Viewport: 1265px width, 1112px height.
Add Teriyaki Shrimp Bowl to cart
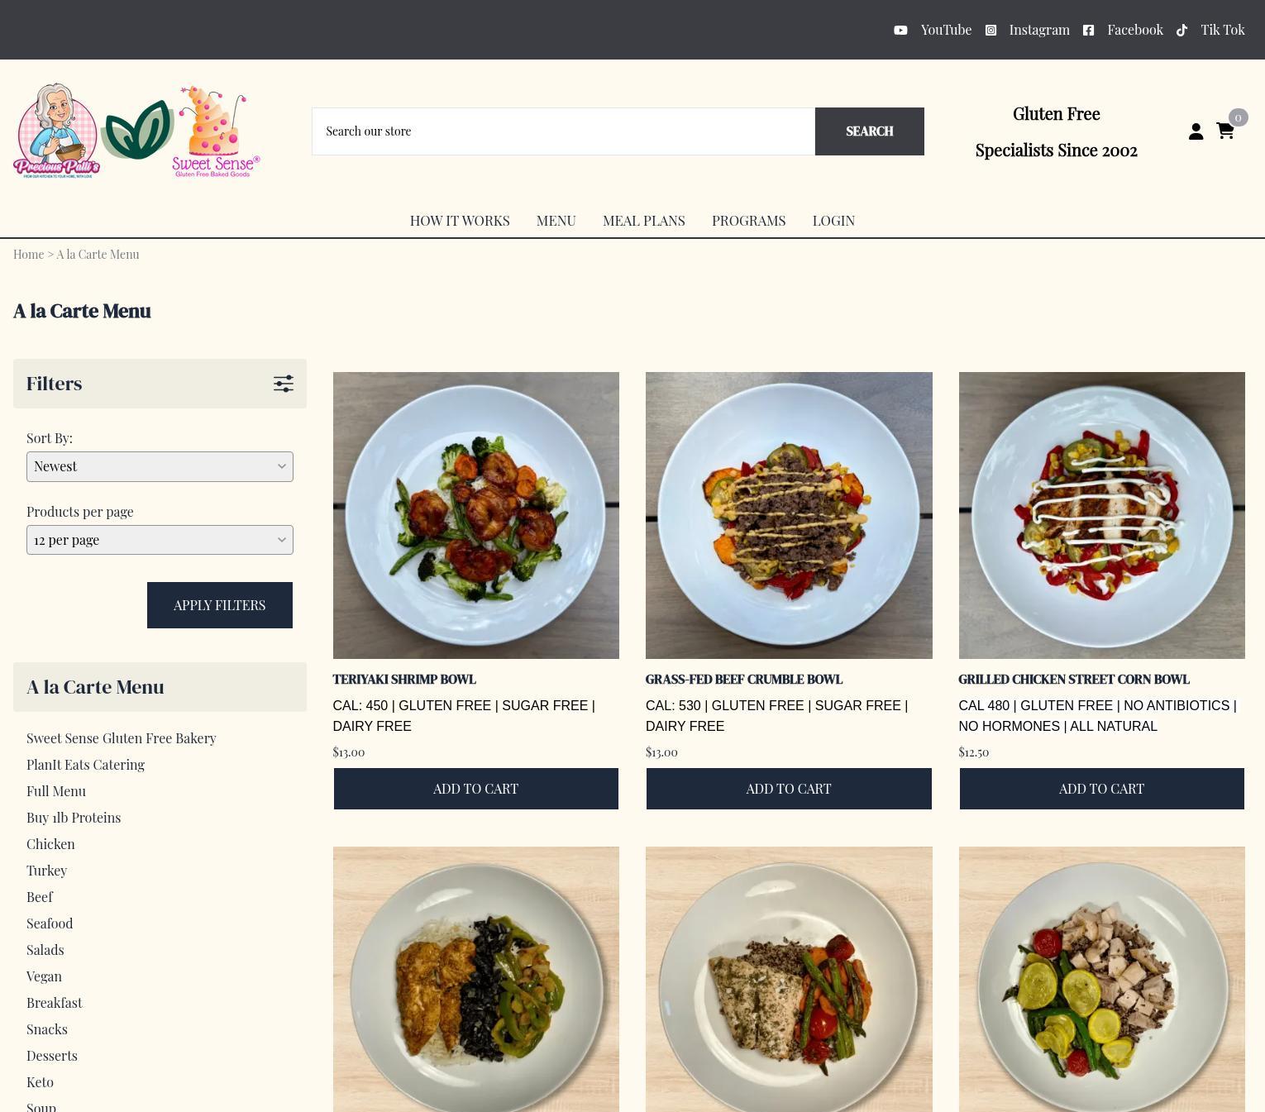[x=475, y=789]
